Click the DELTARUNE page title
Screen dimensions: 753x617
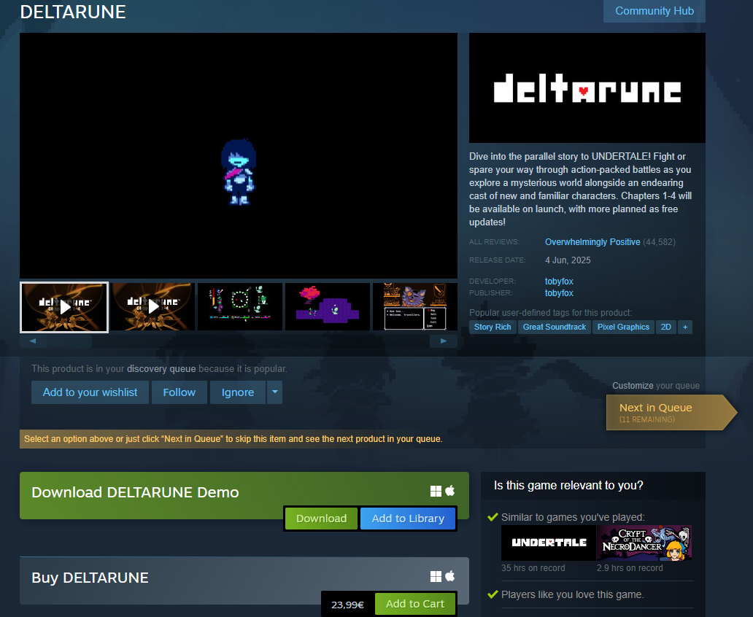pyautogui.click(x=73, y=12)
